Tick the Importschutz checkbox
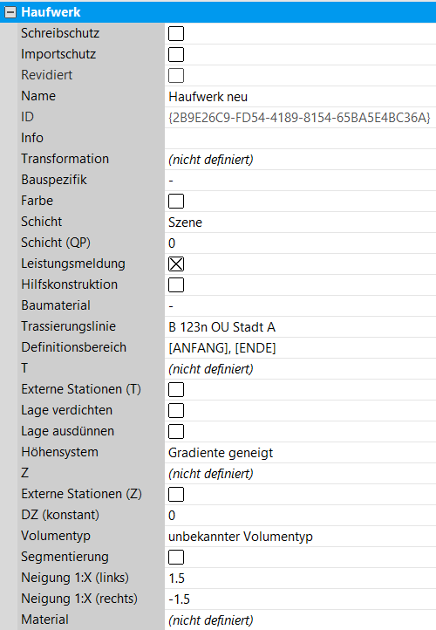This screenshot has width=436, height=630. click(176, 55)
